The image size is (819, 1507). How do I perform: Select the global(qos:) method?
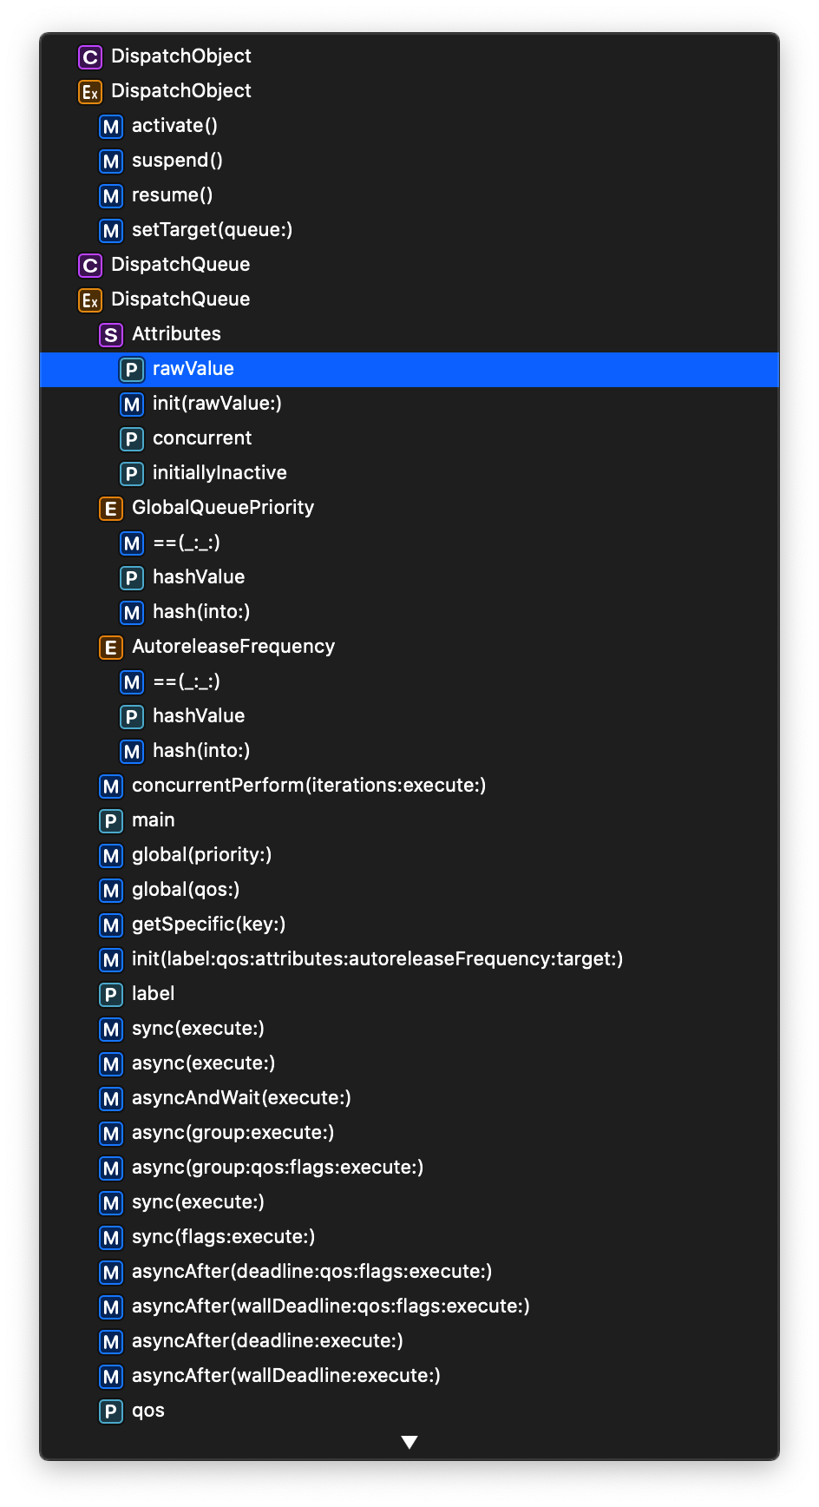coord(409,890)
